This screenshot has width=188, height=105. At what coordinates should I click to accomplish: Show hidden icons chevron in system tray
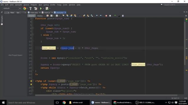(166, 102)
